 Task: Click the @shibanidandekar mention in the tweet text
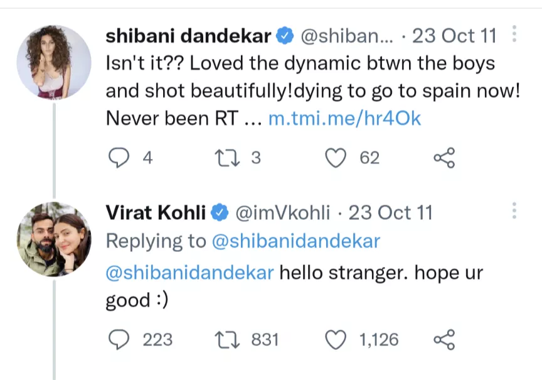[189, 273]
